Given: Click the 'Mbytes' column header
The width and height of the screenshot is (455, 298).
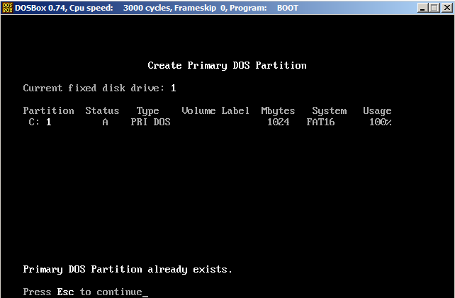Looking at the screenshot, I should pos(278,111).
